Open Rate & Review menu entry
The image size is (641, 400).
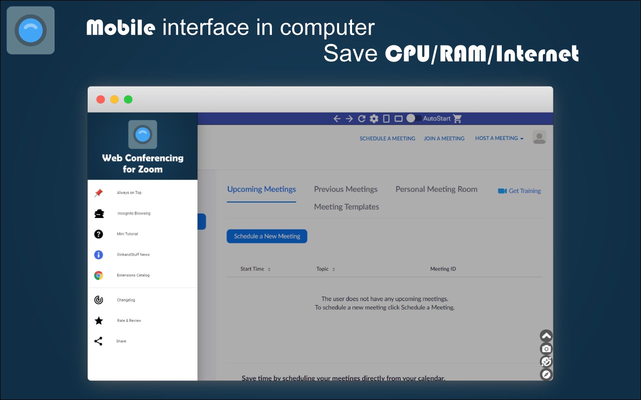pyautogui.click(x=129, y=320)
